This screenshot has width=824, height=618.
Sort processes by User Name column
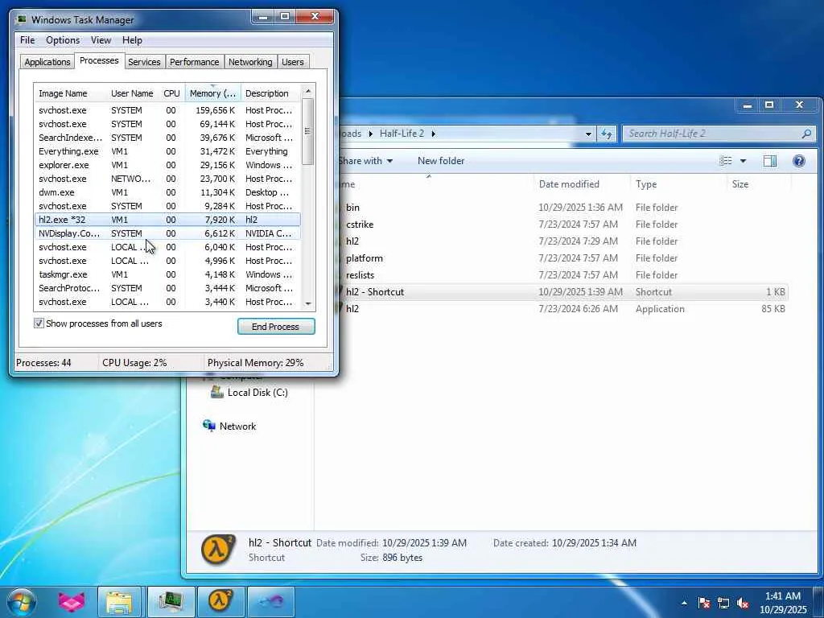133,93
